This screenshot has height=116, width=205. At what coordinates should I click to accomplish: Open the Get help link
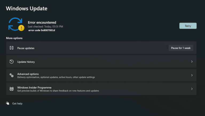pyautogui.click(x=17, y=103)
